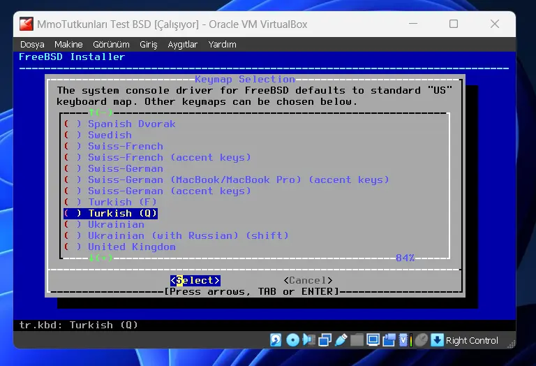
Task: Click the 'tr.kbd: Turkish (Q)' status line
Action: coord(79,325)
